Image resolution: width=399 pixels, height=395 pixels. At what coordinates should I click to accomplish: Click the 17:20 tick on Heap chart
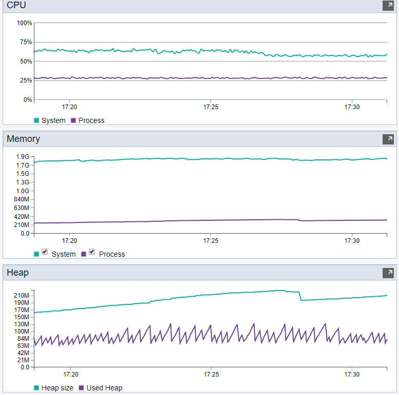coord(71,375)
